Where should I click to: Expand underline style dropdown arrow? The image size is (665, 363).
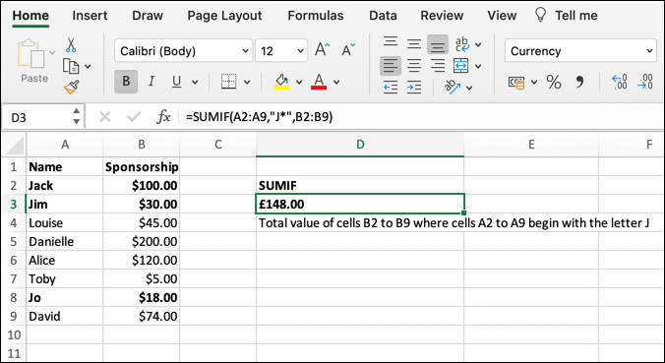[195, 82]
